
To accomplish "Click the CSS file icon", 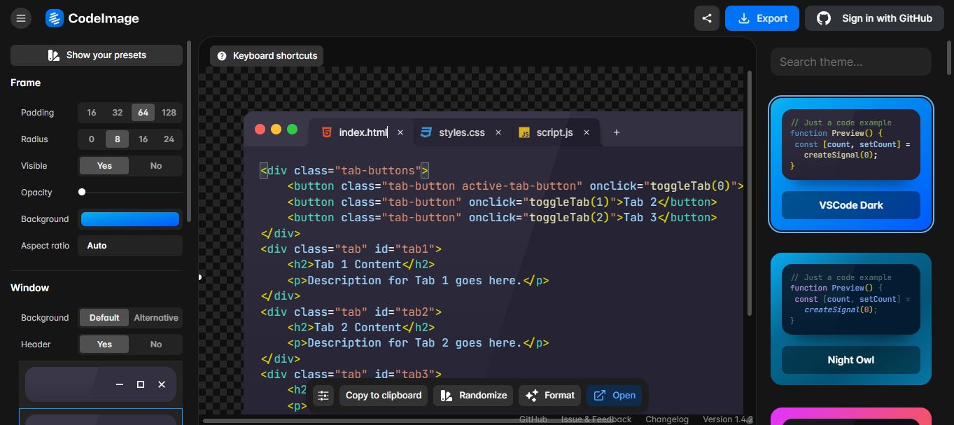I will click(x=426, y=132).
